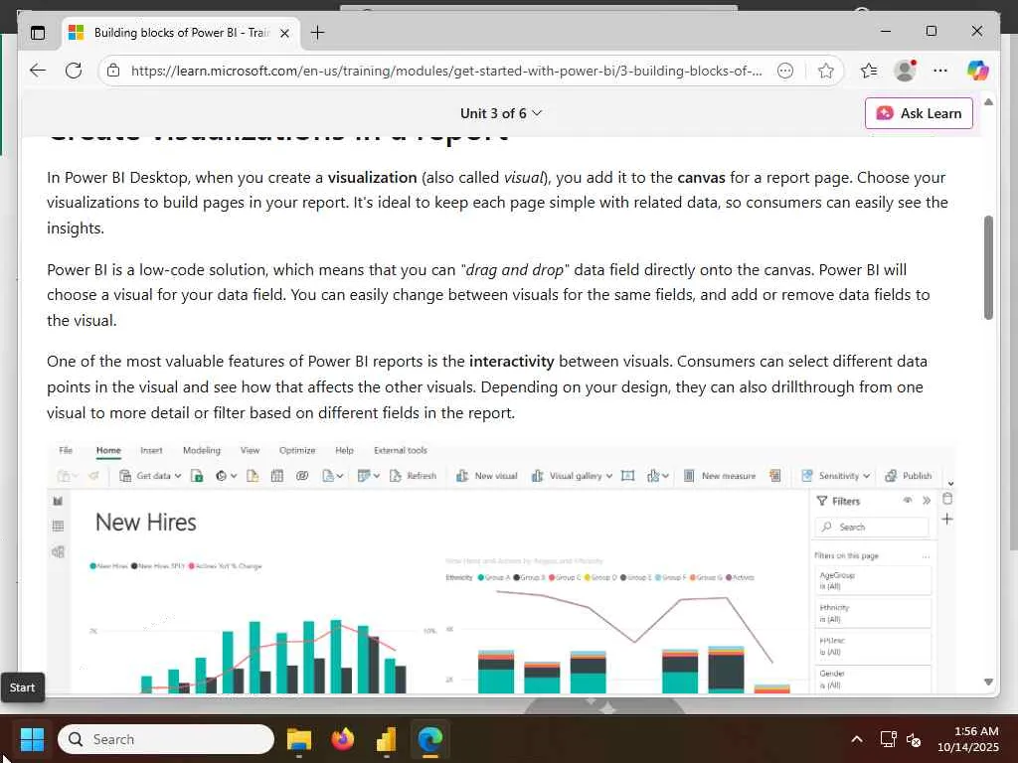This screenshot has height=763, width=1018.
Task: Refresh the page with reload icon
Action: [74, 71]
